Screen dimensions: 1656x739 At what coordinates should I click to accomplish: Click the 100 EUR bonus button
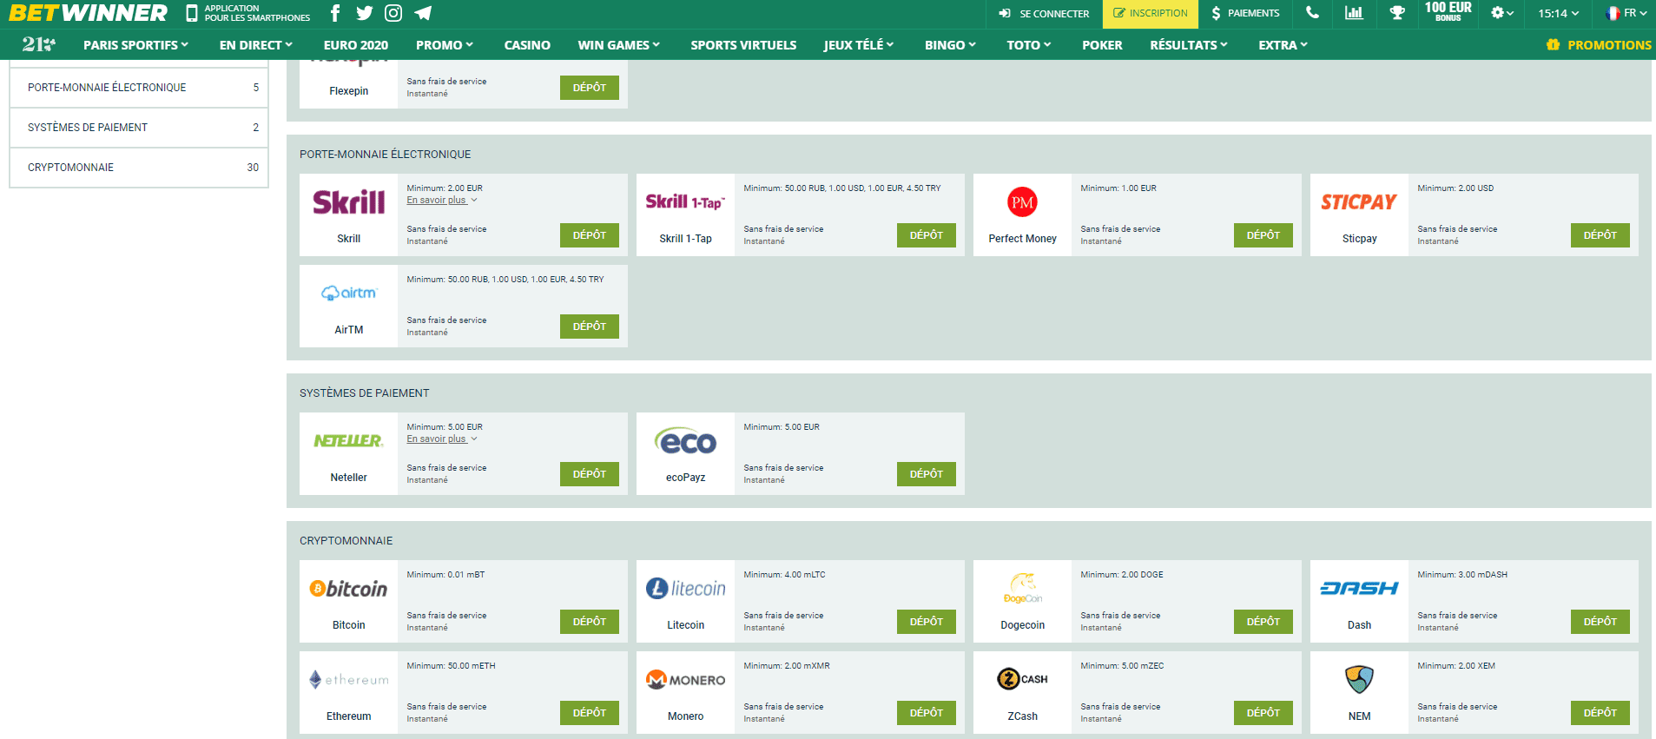(x=1448, y=12)
